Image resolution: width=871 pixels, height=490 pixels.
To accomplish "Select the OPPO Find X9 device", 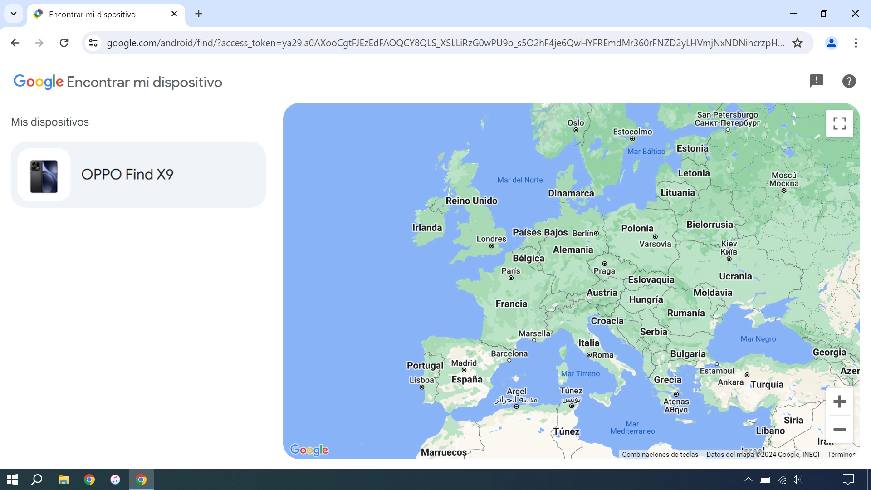I will [138, 175].
